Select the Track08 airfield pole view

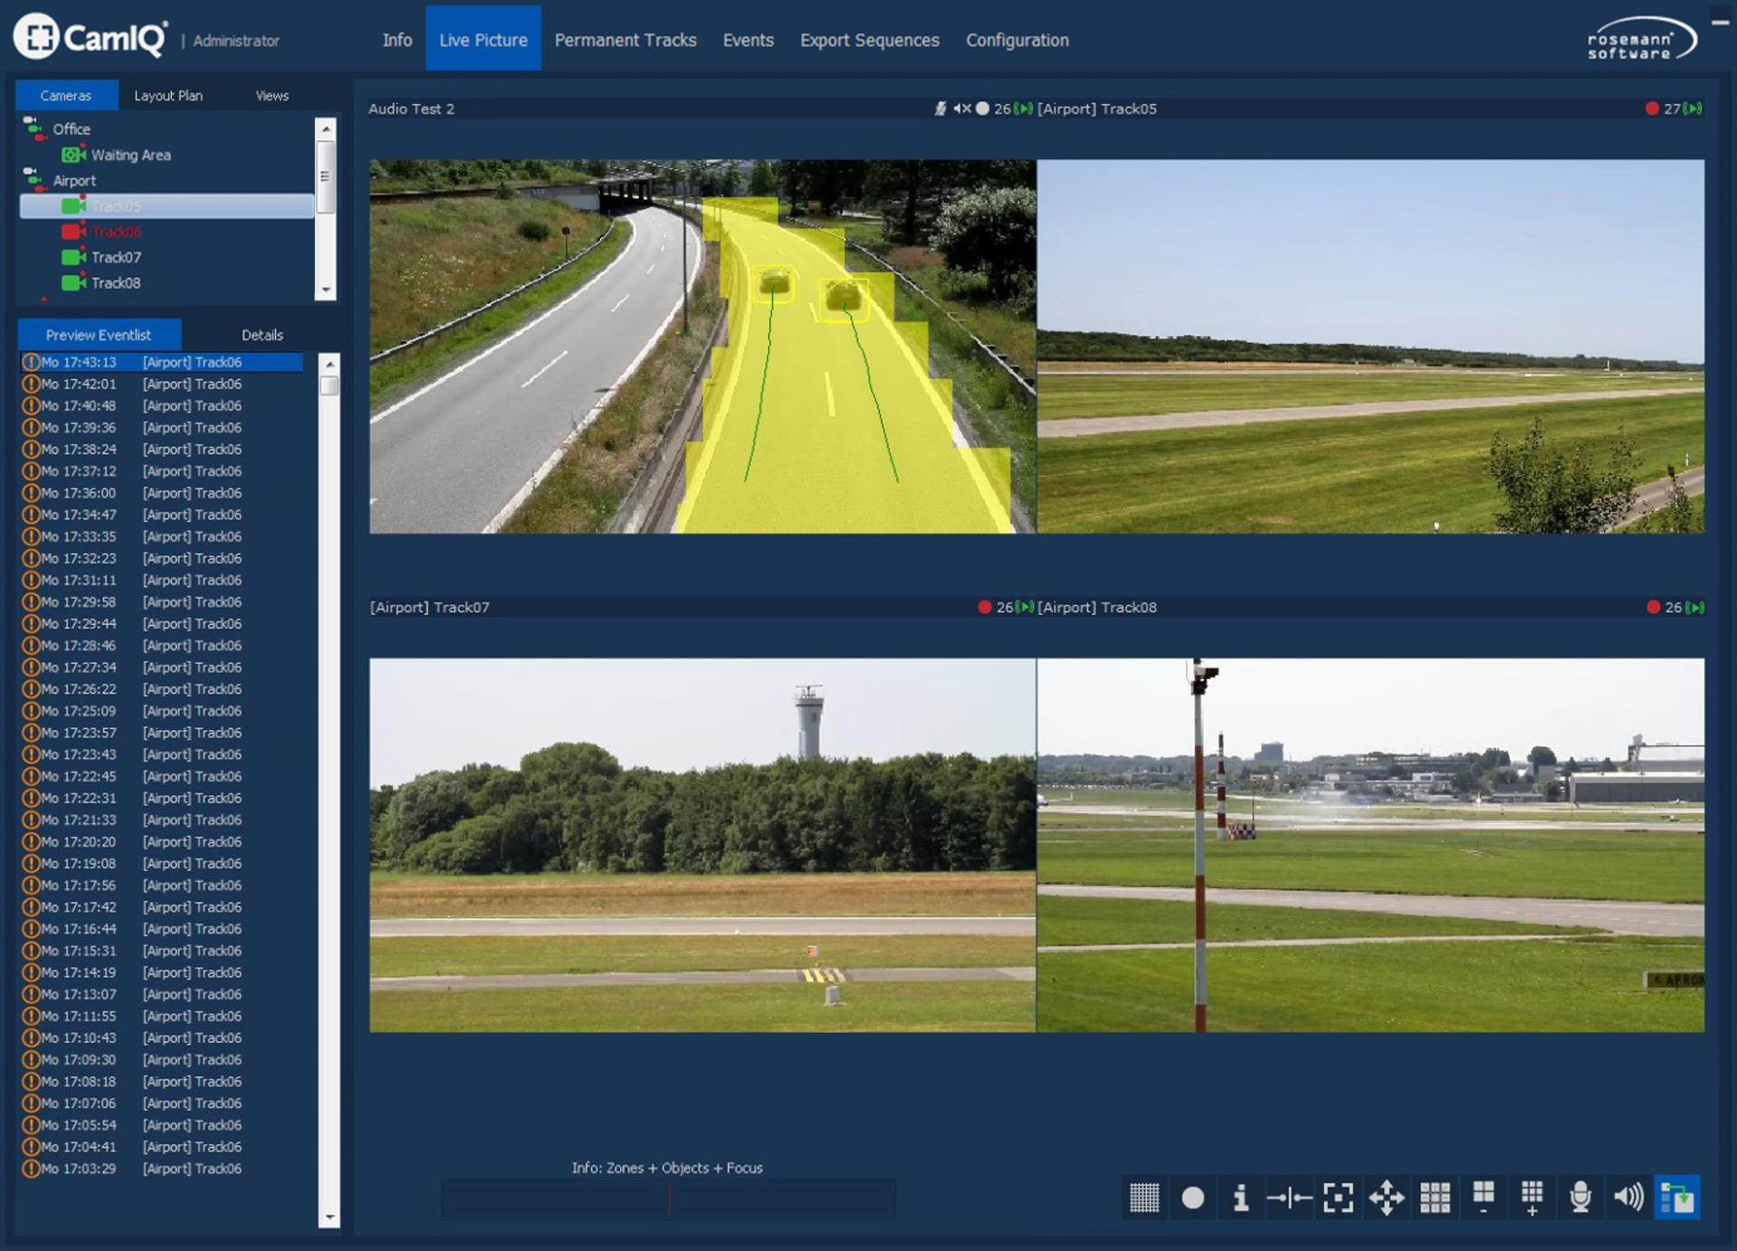(x=1371, y=845)
